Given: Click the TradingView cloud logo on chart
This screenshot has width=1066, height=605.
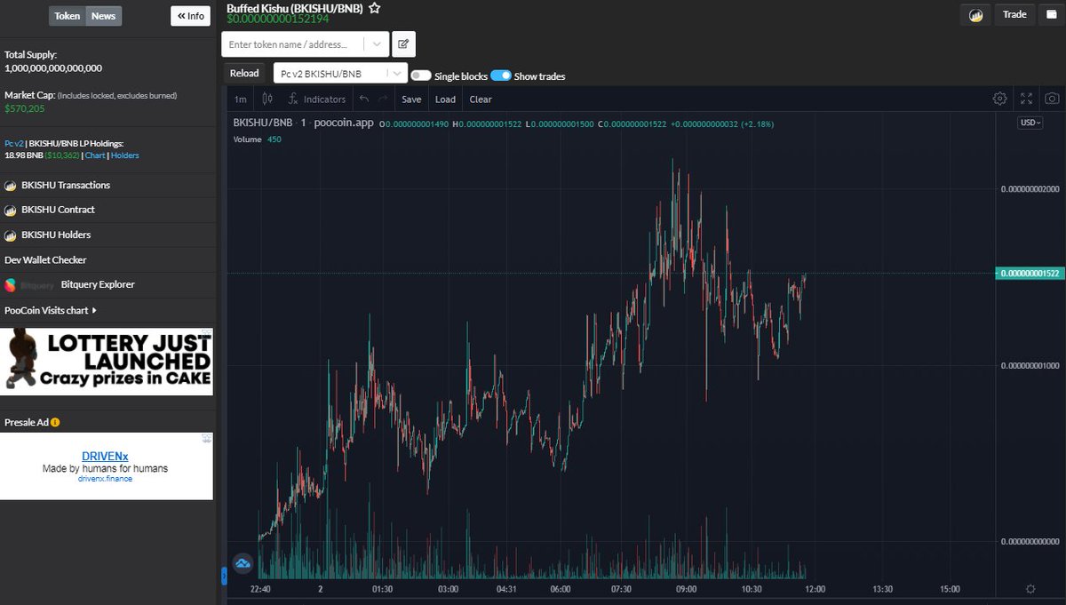Looking at the screenshot, I should click(243, 562).
